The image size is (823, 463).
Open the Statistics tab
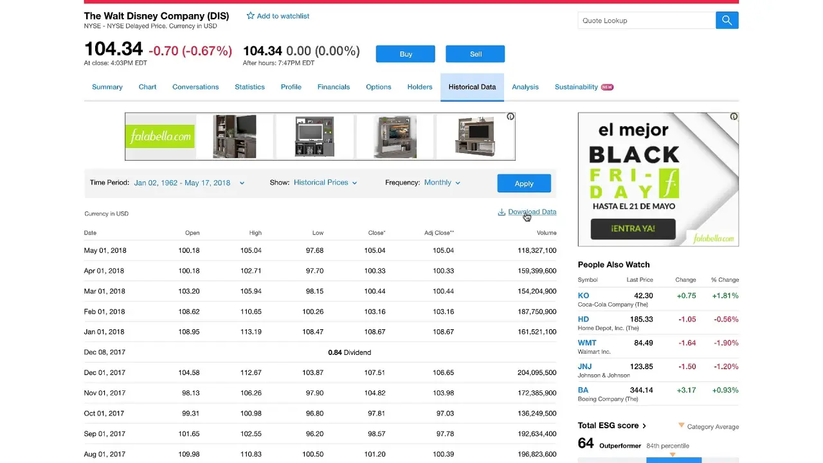tap(249, 87)
